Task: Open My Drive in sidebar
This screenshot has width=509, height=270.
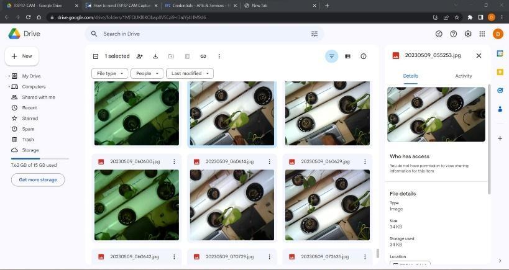Action: point(31,76)
